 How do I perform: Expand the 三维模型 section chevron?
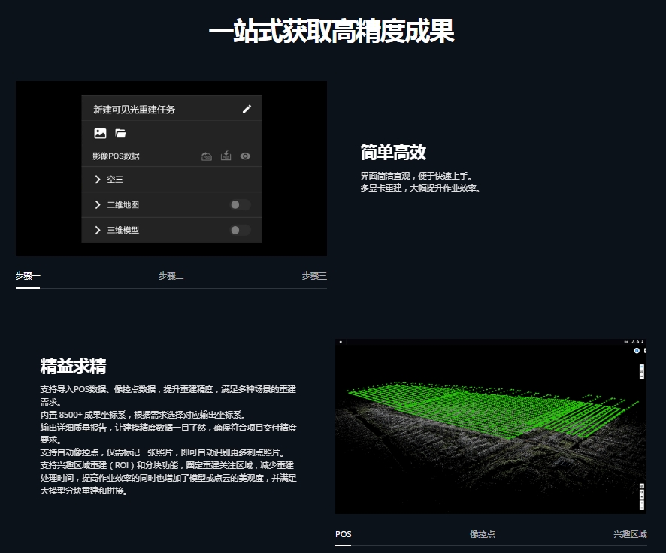[98, 230]
